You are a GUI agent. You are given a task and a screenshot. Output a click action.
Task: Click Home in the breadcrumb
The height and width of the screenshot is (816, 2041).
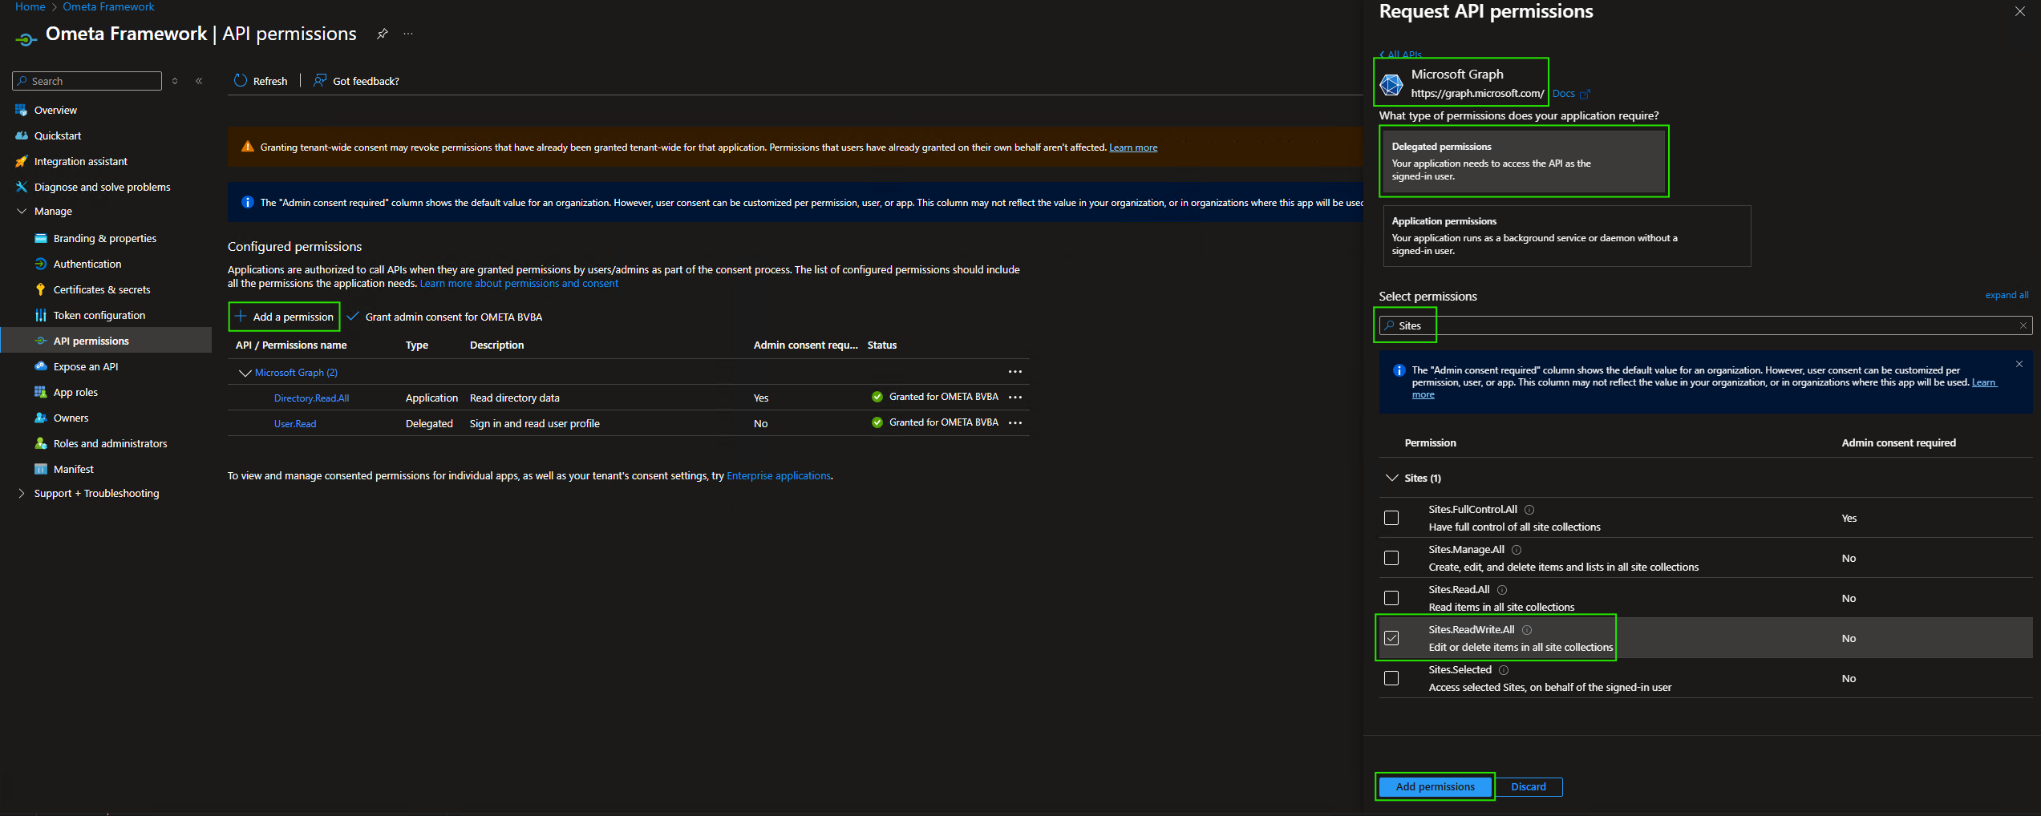pos(30,6)
